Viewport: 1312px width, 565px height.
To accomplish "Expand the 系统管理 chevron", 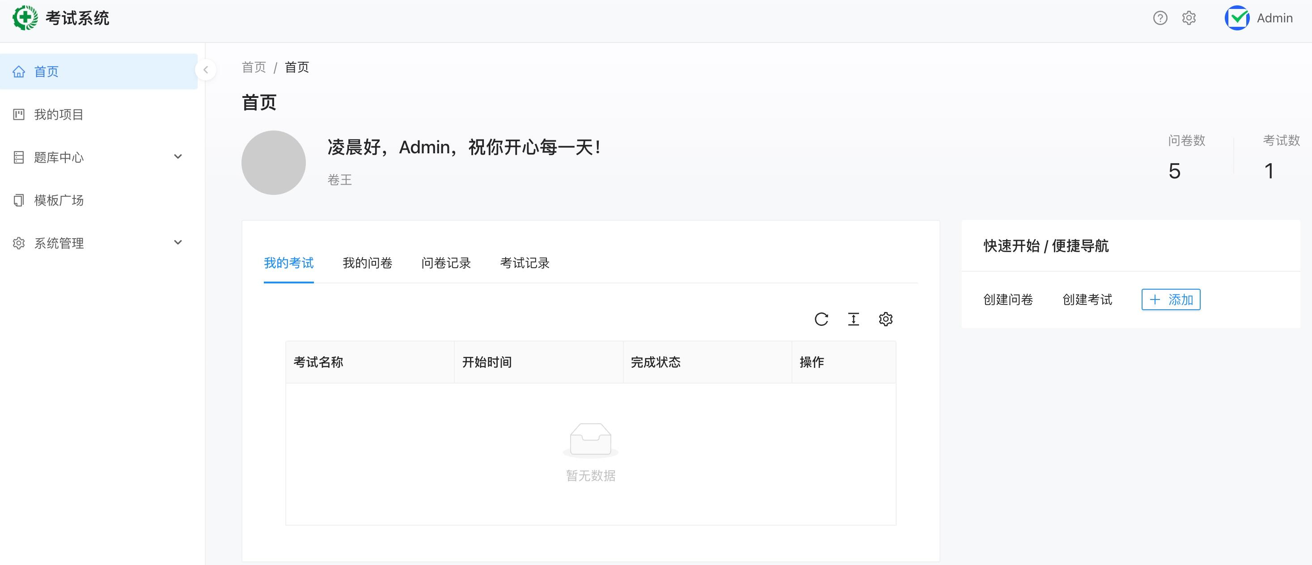I will [x=178, y=242].
